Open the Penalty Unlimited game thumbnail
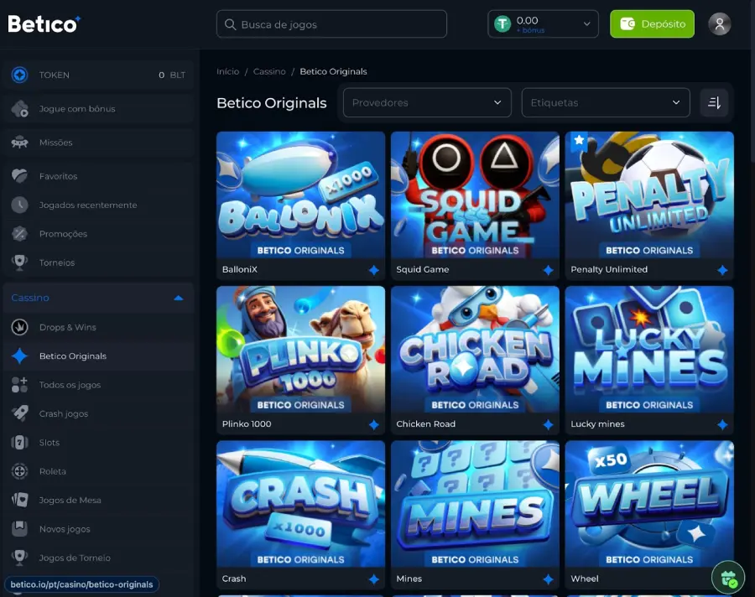Screen dimensions: 755x597 click(x=649, y=195)
